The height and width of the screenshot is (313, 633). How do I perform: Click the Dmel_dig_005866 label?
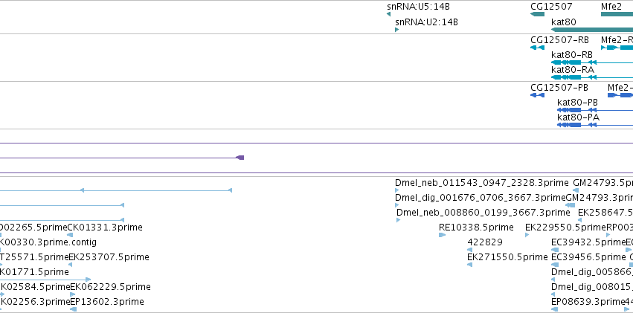(x=592, y=272)
